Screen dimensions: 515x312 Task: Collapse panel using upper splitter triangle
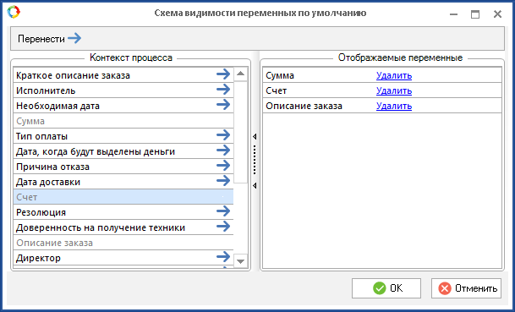255,136
